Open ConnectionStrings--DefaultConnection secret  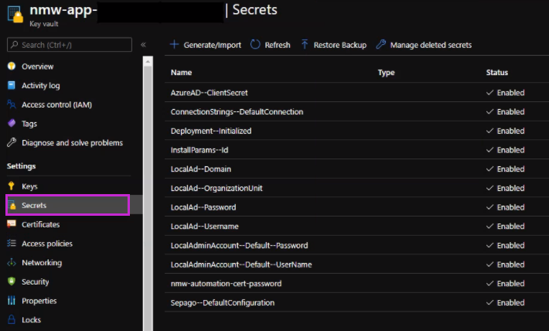click(237, 111)
